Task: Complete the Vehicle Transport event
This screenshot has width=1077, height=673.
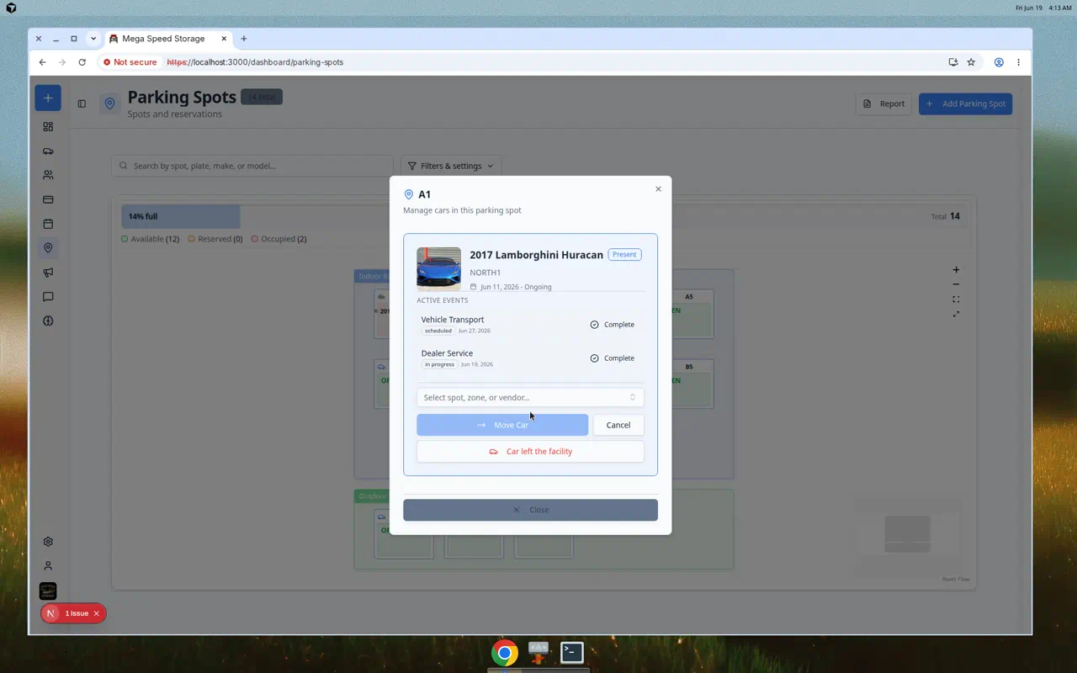Action: (x=613, y=325)
